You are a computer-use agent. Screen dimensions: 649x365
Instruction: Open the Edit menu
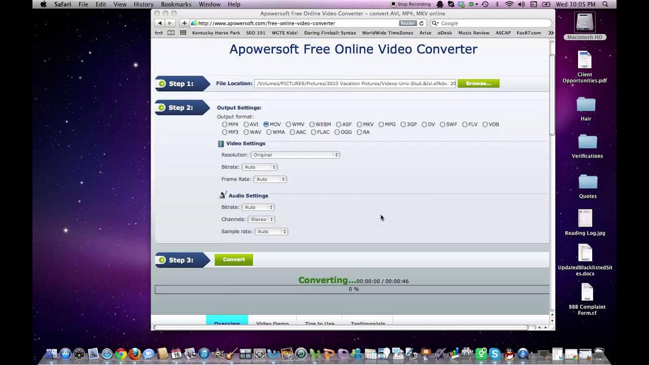coord(101,4)
